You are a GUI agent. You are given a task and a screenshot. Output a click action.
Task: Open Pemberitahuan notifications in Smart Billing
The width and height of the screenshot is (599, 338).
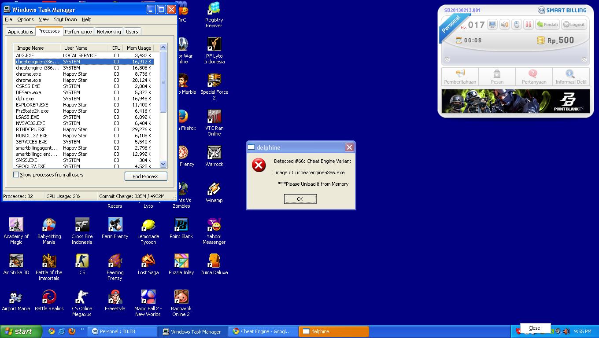point(460,77)
